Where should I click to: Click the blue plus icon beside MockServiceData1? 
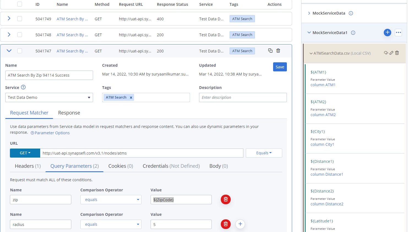387,32
